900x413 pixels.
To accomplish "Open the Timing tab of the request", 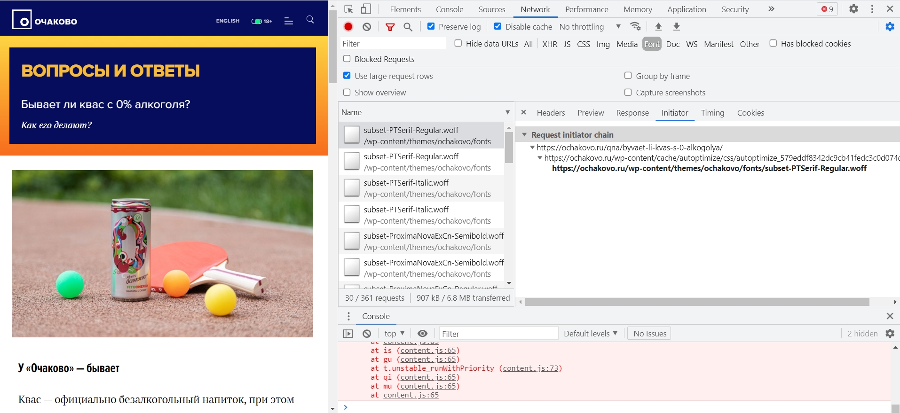I will tap(712, 113).
